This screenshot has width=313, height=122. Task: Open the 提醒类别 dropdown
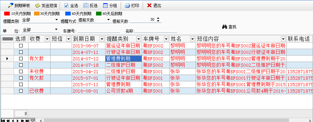tap(56, 20)
